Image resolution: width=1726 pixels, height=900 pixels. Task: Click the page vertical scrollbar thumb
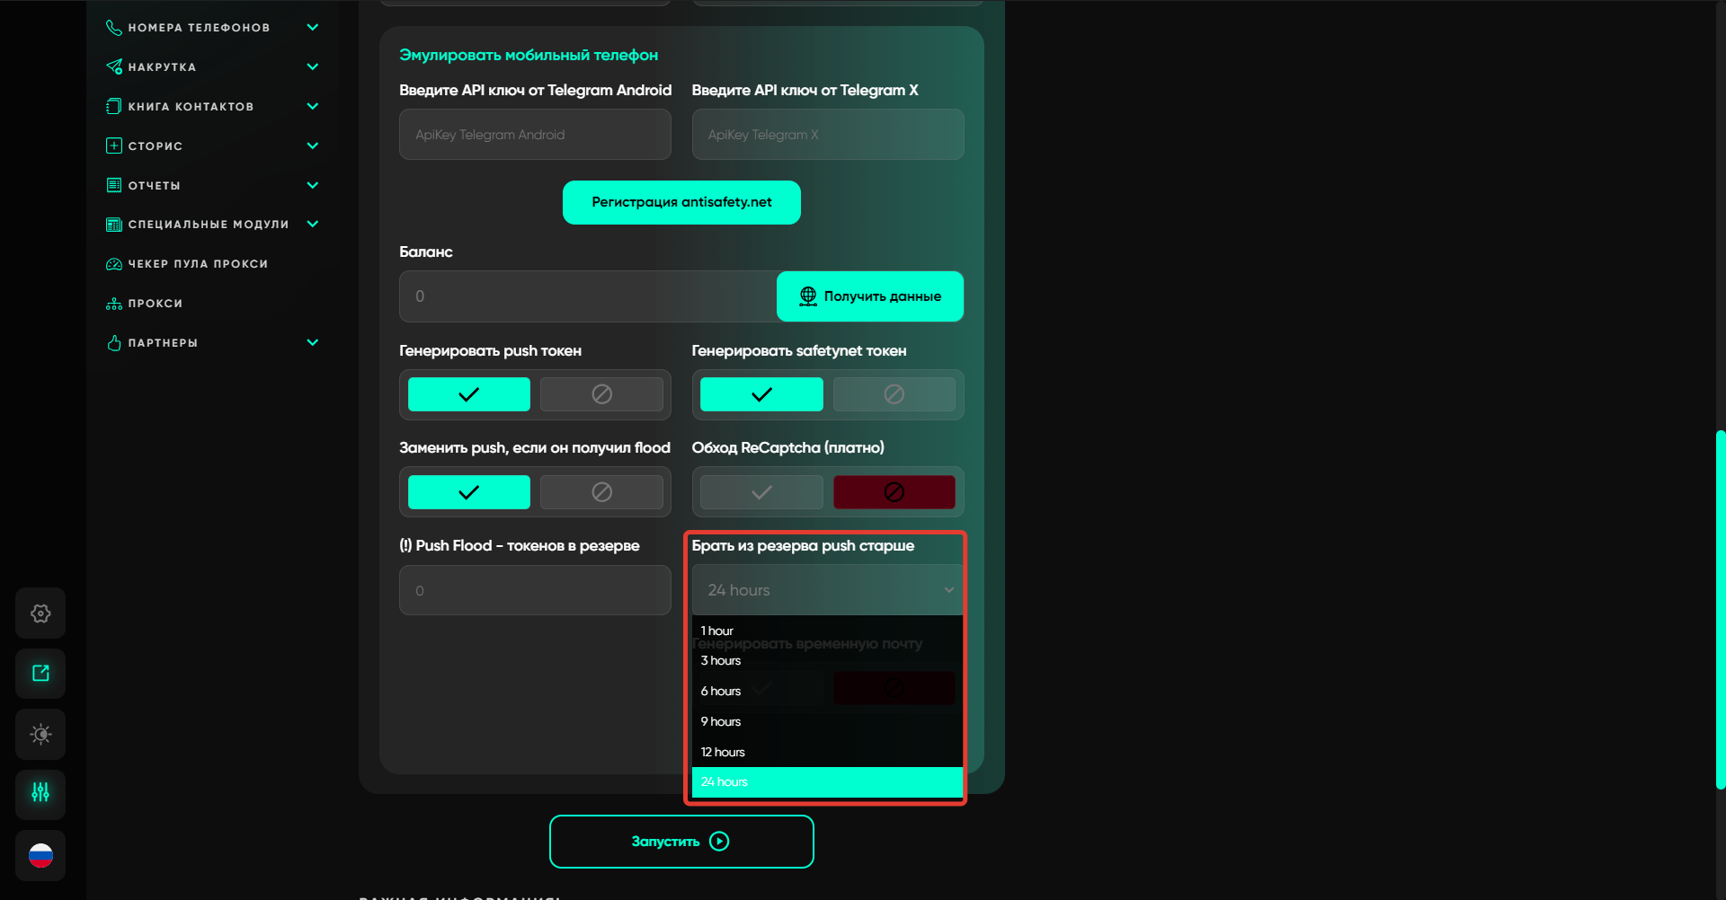(x=1720, y=611)
